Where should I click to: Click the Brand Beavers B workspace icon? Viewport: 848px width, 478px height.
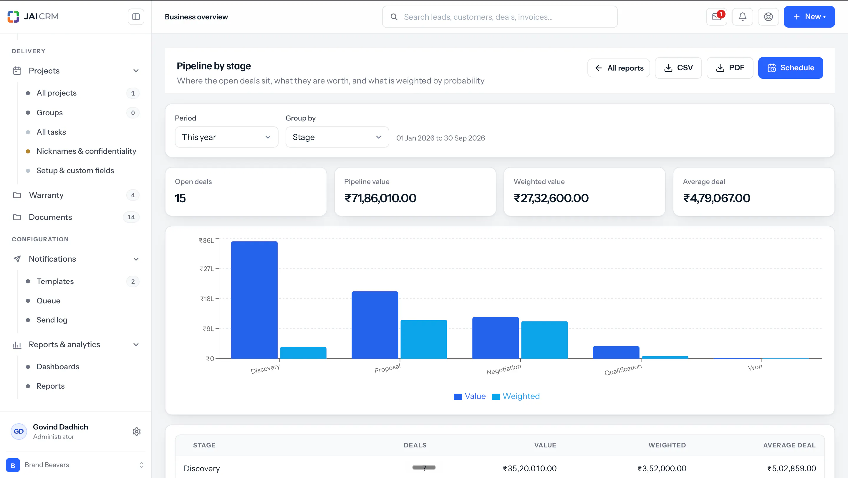pos(13,465)
